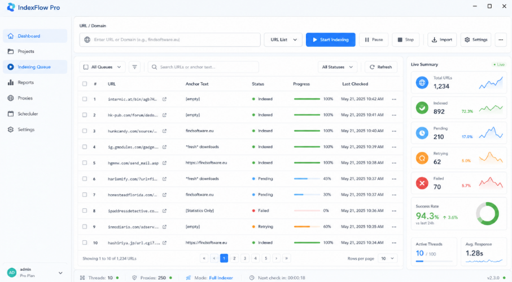This screenshot has height=282, width=512.
Task: Click the Next check clock icon
Action: [x=252, y=277]
